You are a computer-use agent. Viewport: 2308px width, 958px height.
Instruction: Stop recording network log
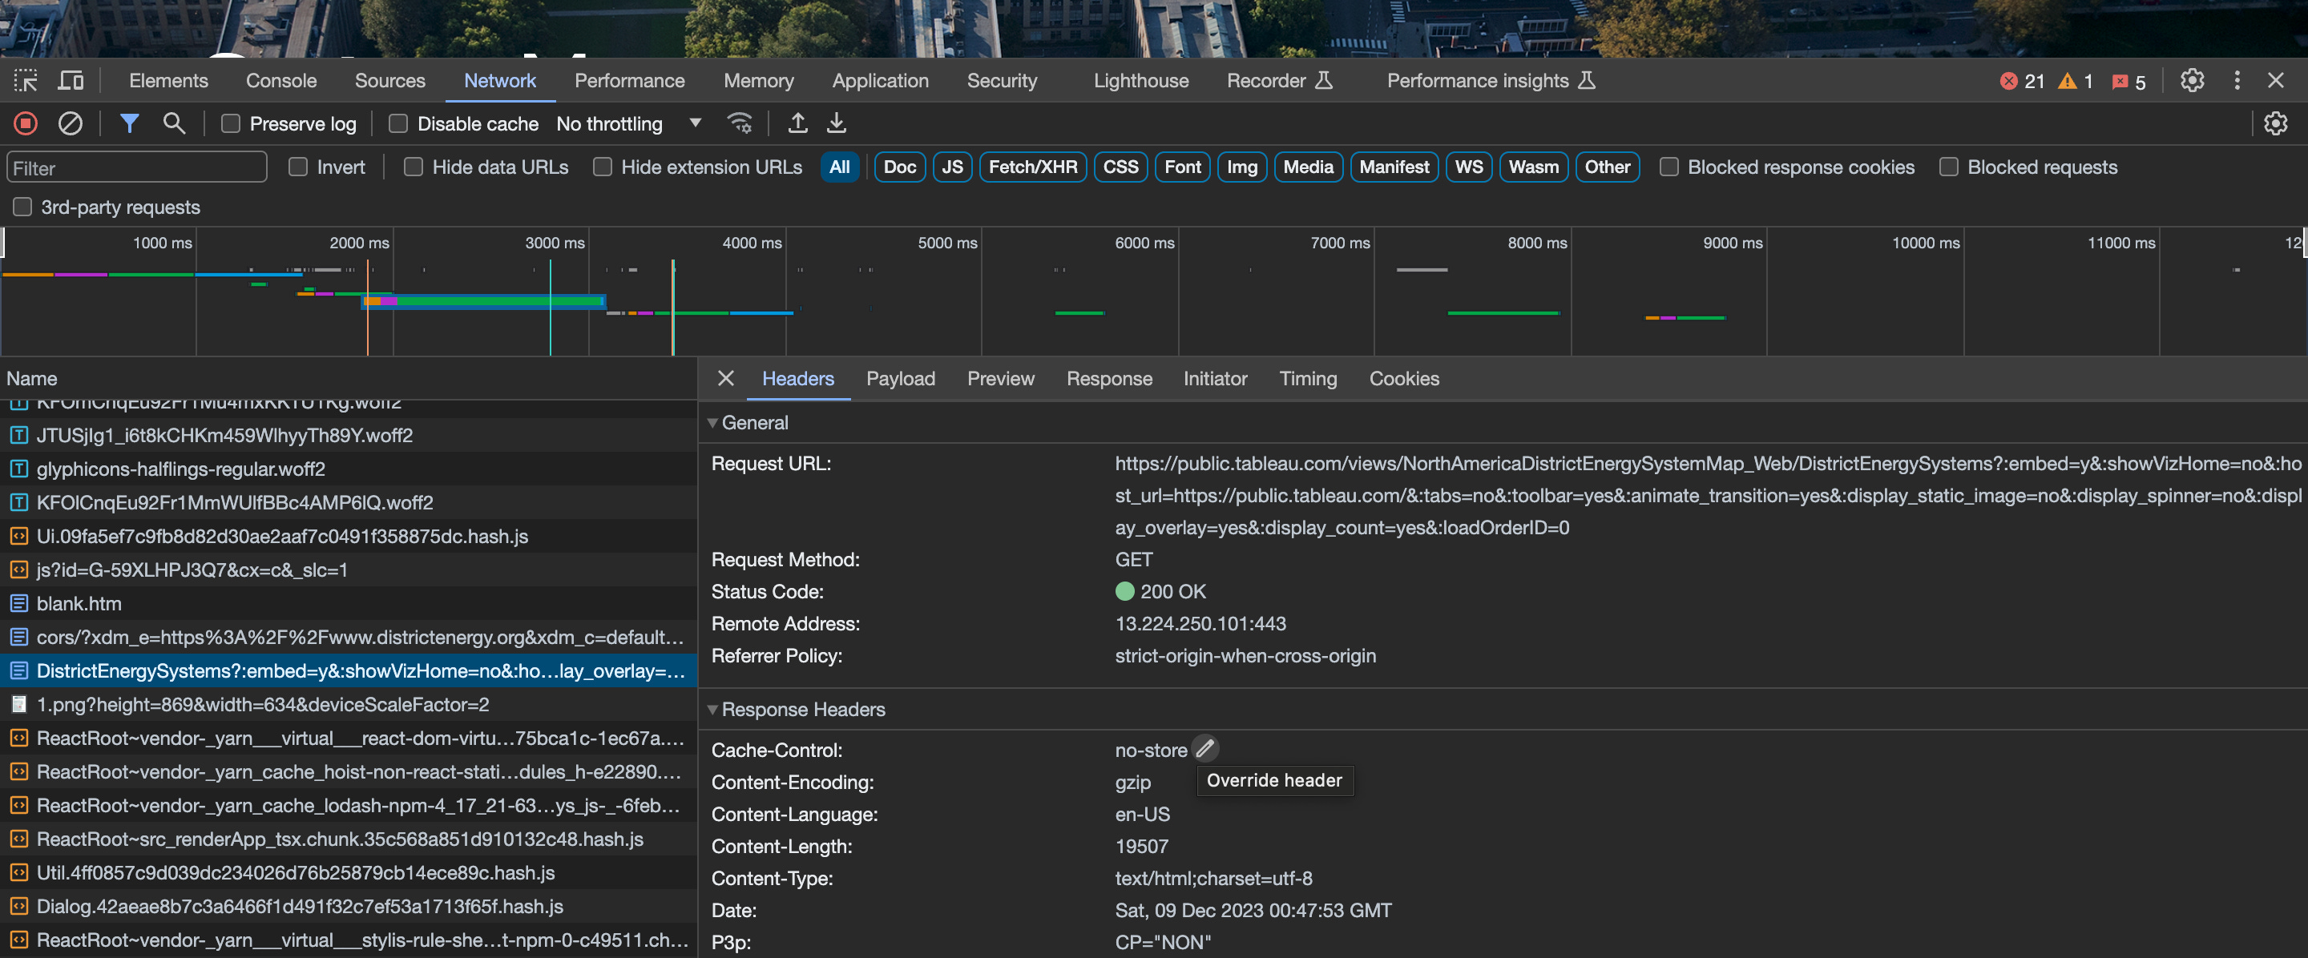coord(26,123)
